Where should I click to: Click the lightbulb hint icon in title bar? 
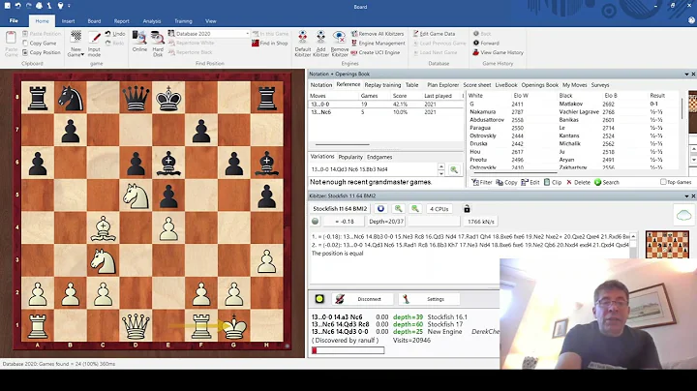click(60, 6)
